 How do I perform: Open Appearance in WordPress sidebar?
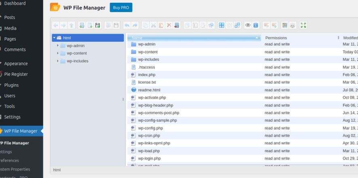pos(16,64)
